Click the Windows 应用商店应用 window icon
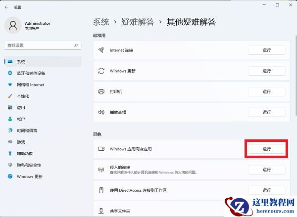Viewport: 297px width, 217px height. point(101,149)
